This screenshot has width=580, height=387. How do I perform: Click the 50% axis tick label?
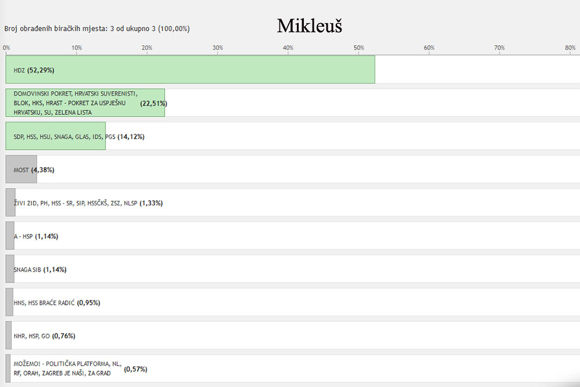(358, 48)
